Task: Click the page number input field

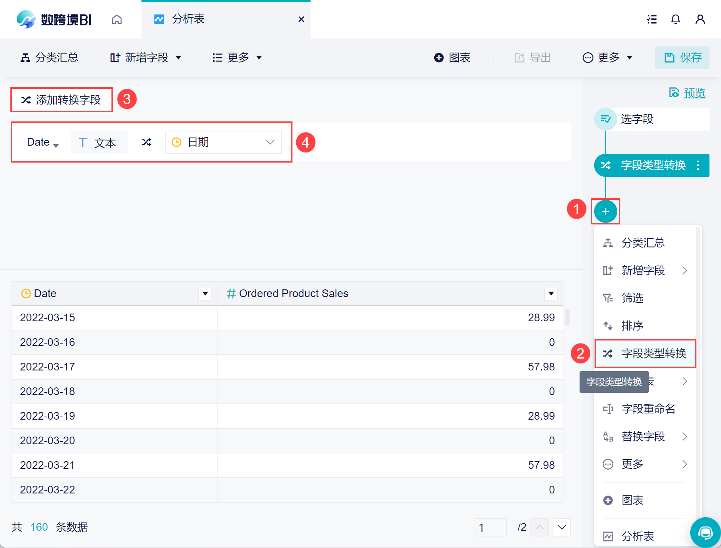Action: (x=491, y=527)
